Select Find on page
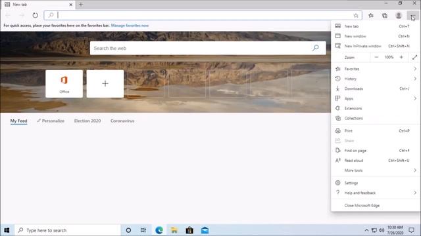Image resolution: width=421 pixels, height=236 pixels. click(376, 151)
